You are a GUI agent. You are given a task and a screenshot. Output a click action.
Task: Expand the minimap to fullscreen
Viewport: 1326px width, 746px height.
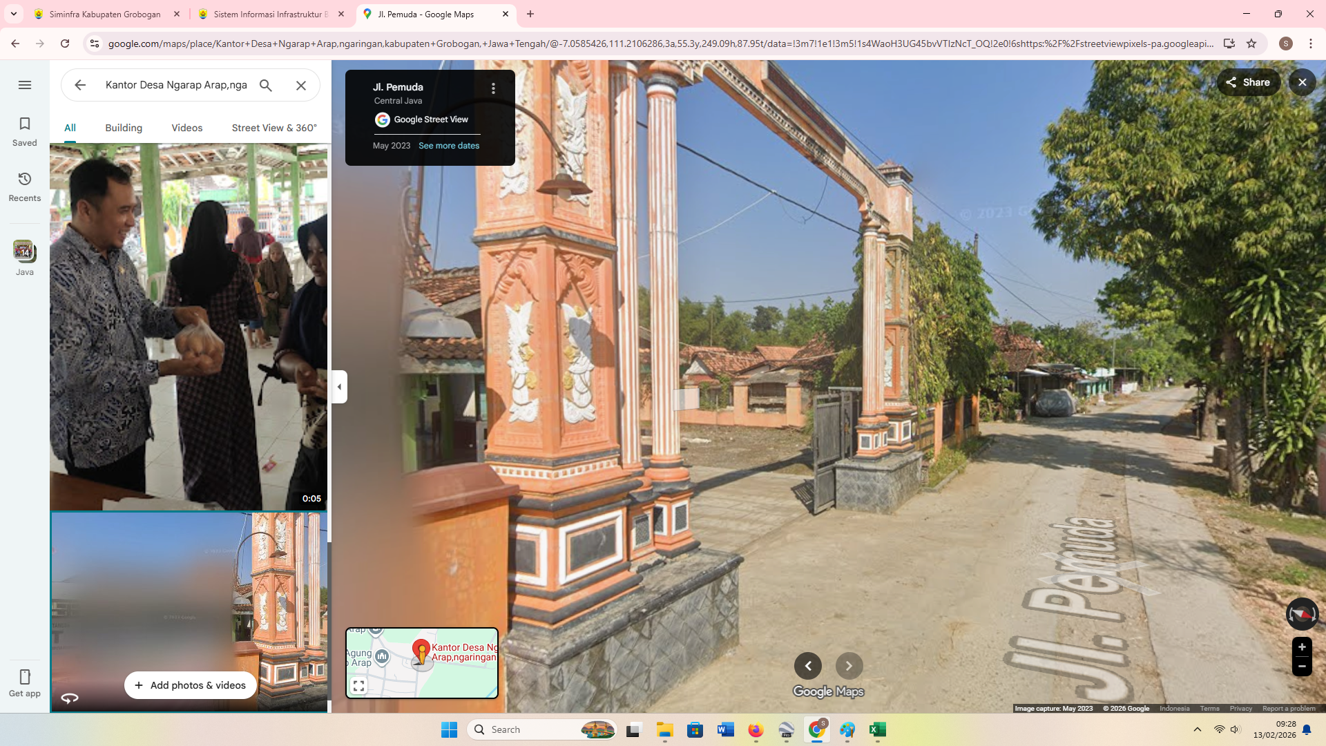click(x=358, y=686)
